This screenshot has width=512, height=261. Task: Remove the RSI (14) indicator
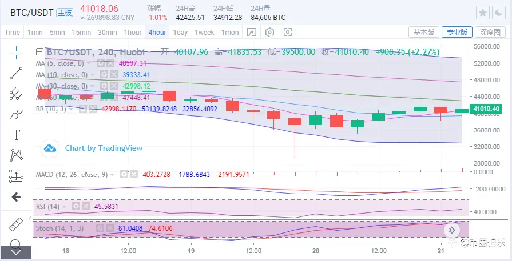(86, 207)
